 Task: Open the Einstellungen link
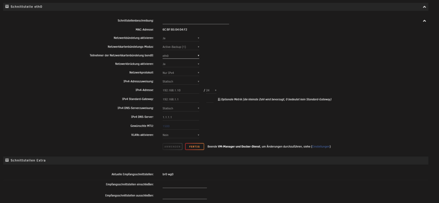coord(321,146)
